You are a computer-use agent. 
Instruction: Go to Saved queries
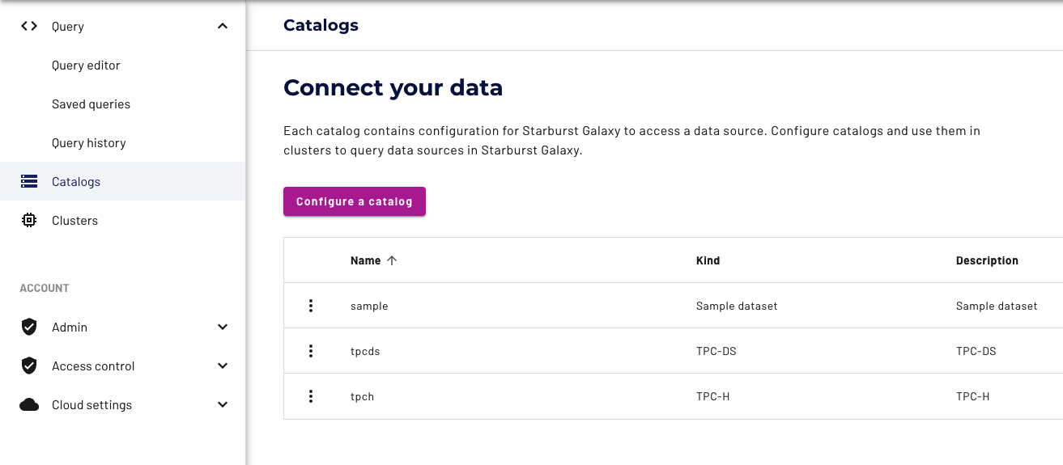(91, 104)
